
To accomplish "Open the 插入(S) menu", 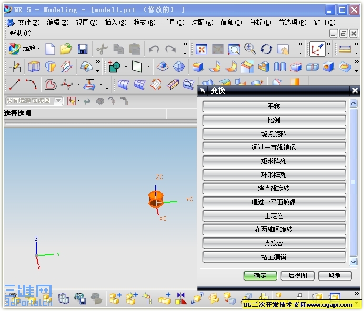I will click(116, 23).
